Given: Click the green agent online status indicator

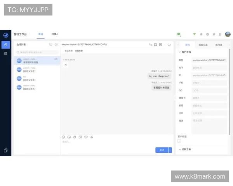Looking at the screenshot, I should (179, 34).
